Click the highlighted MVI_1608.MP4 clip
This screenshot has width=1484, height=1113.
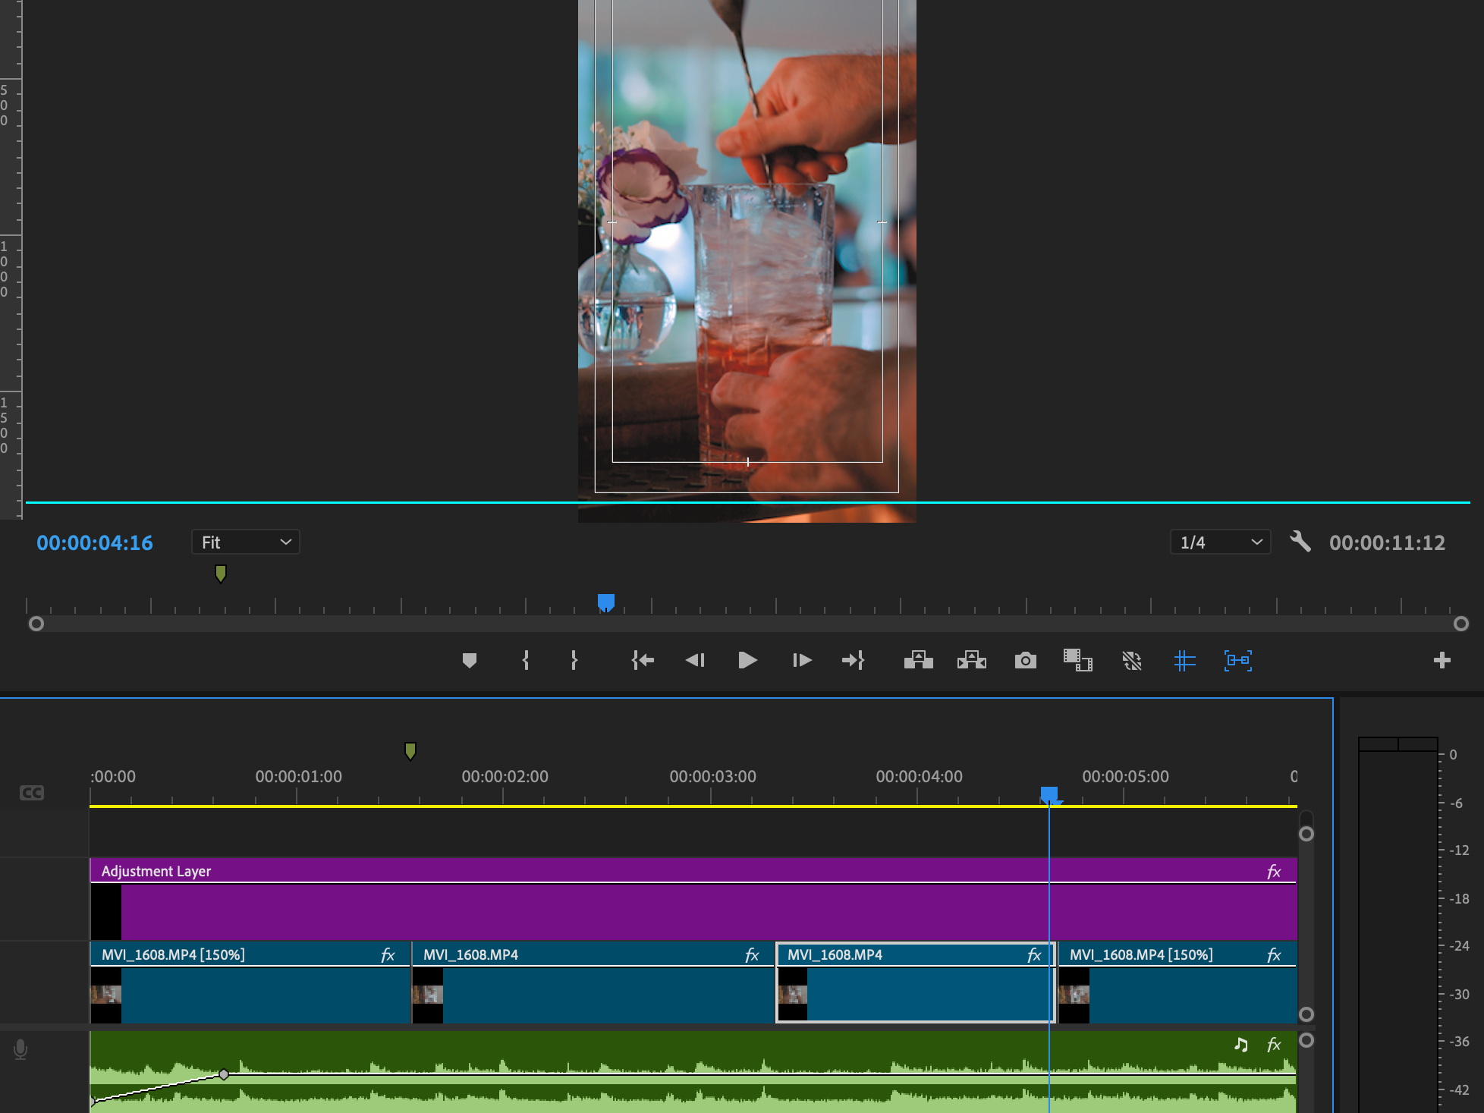click(916, 983)
